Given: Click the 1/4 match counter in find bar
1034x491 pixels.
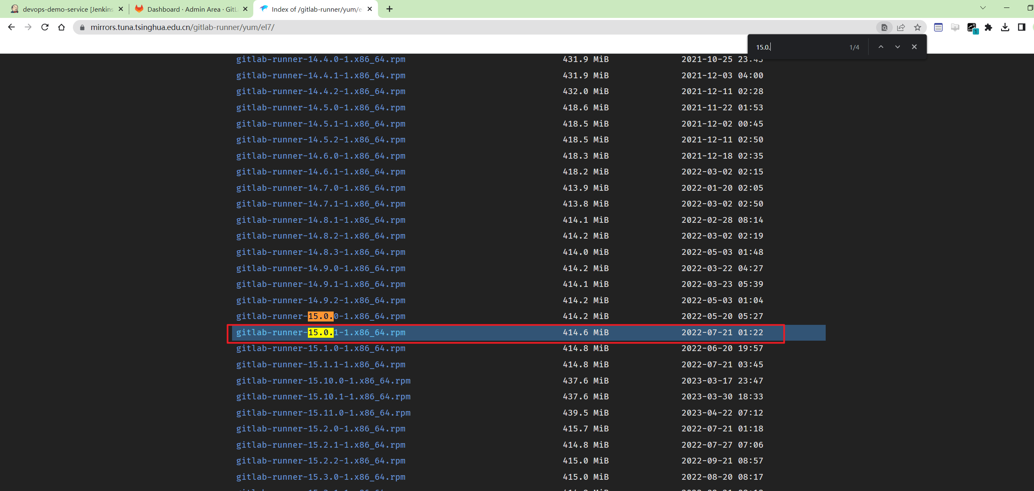Looking at the screenshot, I should pos(854,47).
